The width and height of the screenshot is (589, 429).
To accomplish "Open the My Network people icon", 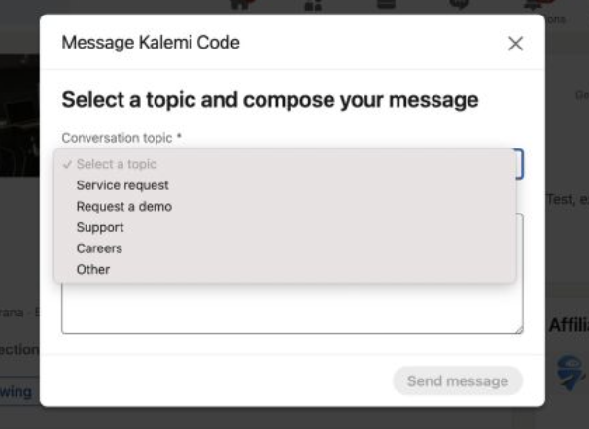I will point(313,5).
